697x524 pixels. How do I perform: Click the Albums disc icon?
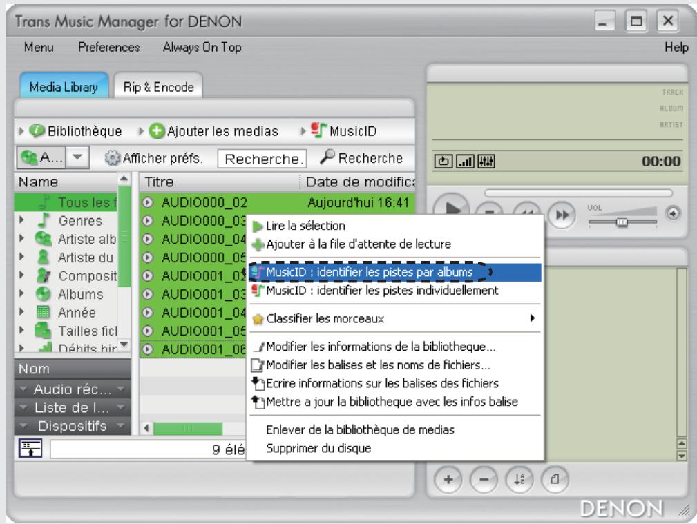tap(43, 293)
